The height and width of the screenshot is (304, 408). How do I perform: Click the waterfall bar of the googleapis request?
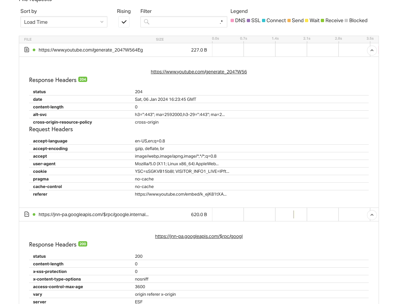point(293,214)
